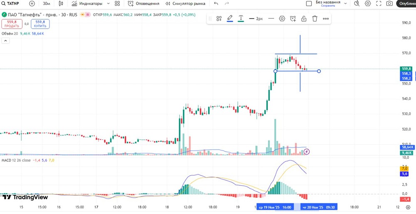The height and width of the screenshot is (214, 416).
Task: Start Симулятор рынка replay mode
Action: pos(185,3)
